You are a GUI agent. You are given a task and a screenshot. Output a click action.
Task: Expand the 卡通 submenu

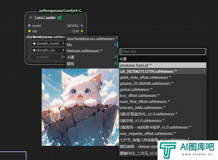[92, 57]
